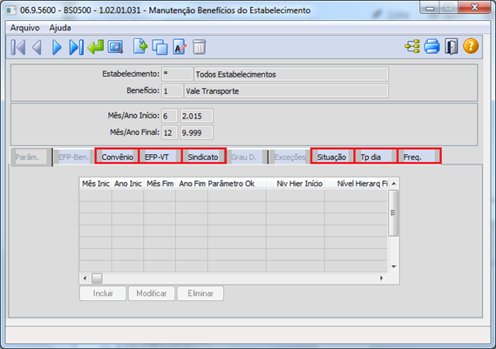Click the Incluir button
The image size is (496, 349).
tap(103, 293)
